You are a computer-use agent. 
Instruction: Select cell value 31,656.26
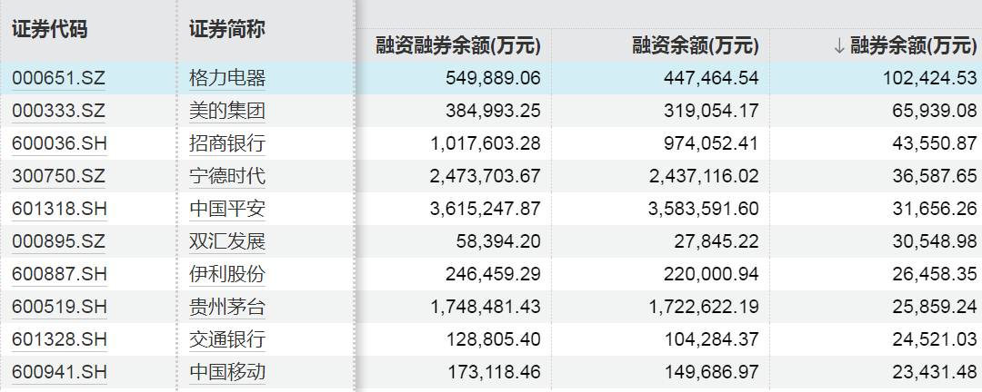pyautogui.click(x=935, y=209)
